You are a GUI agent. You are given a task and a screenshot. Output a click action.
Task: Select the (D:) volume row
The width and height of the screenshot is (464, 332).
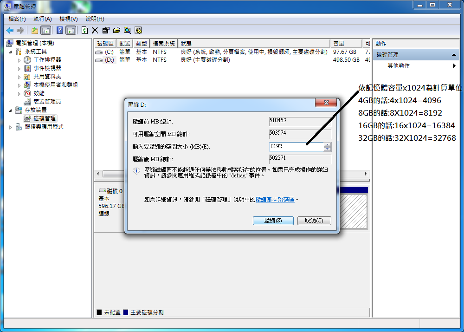[x=232, y=60]
